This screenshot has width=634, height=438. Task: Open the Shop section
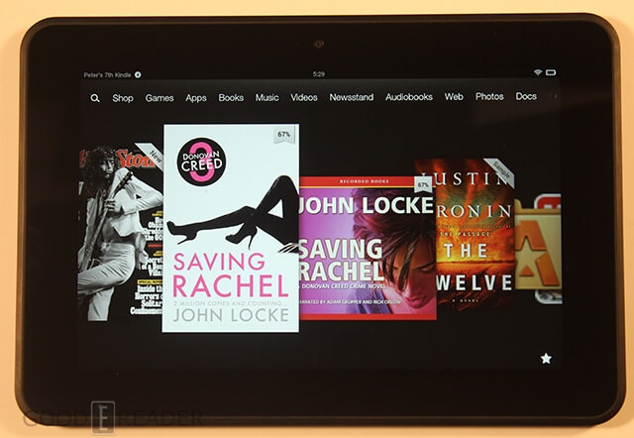click(123, 98)
